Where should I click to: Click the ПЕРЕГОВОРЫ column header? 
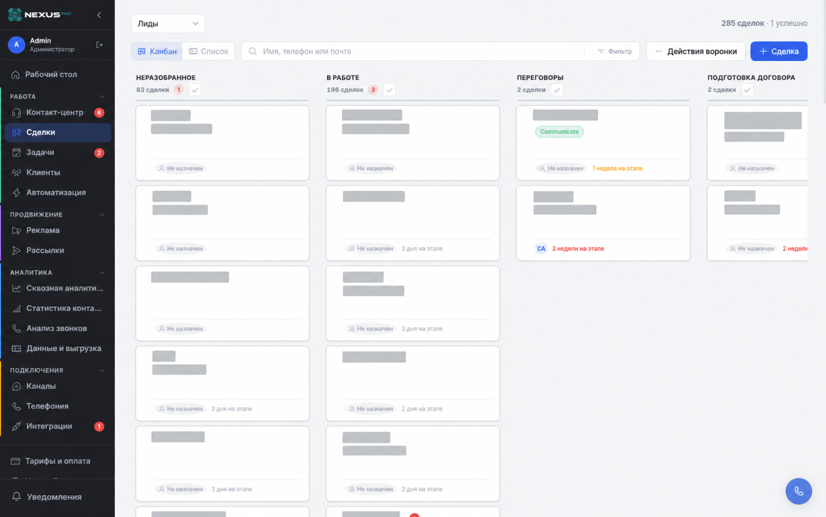(540, 78)
